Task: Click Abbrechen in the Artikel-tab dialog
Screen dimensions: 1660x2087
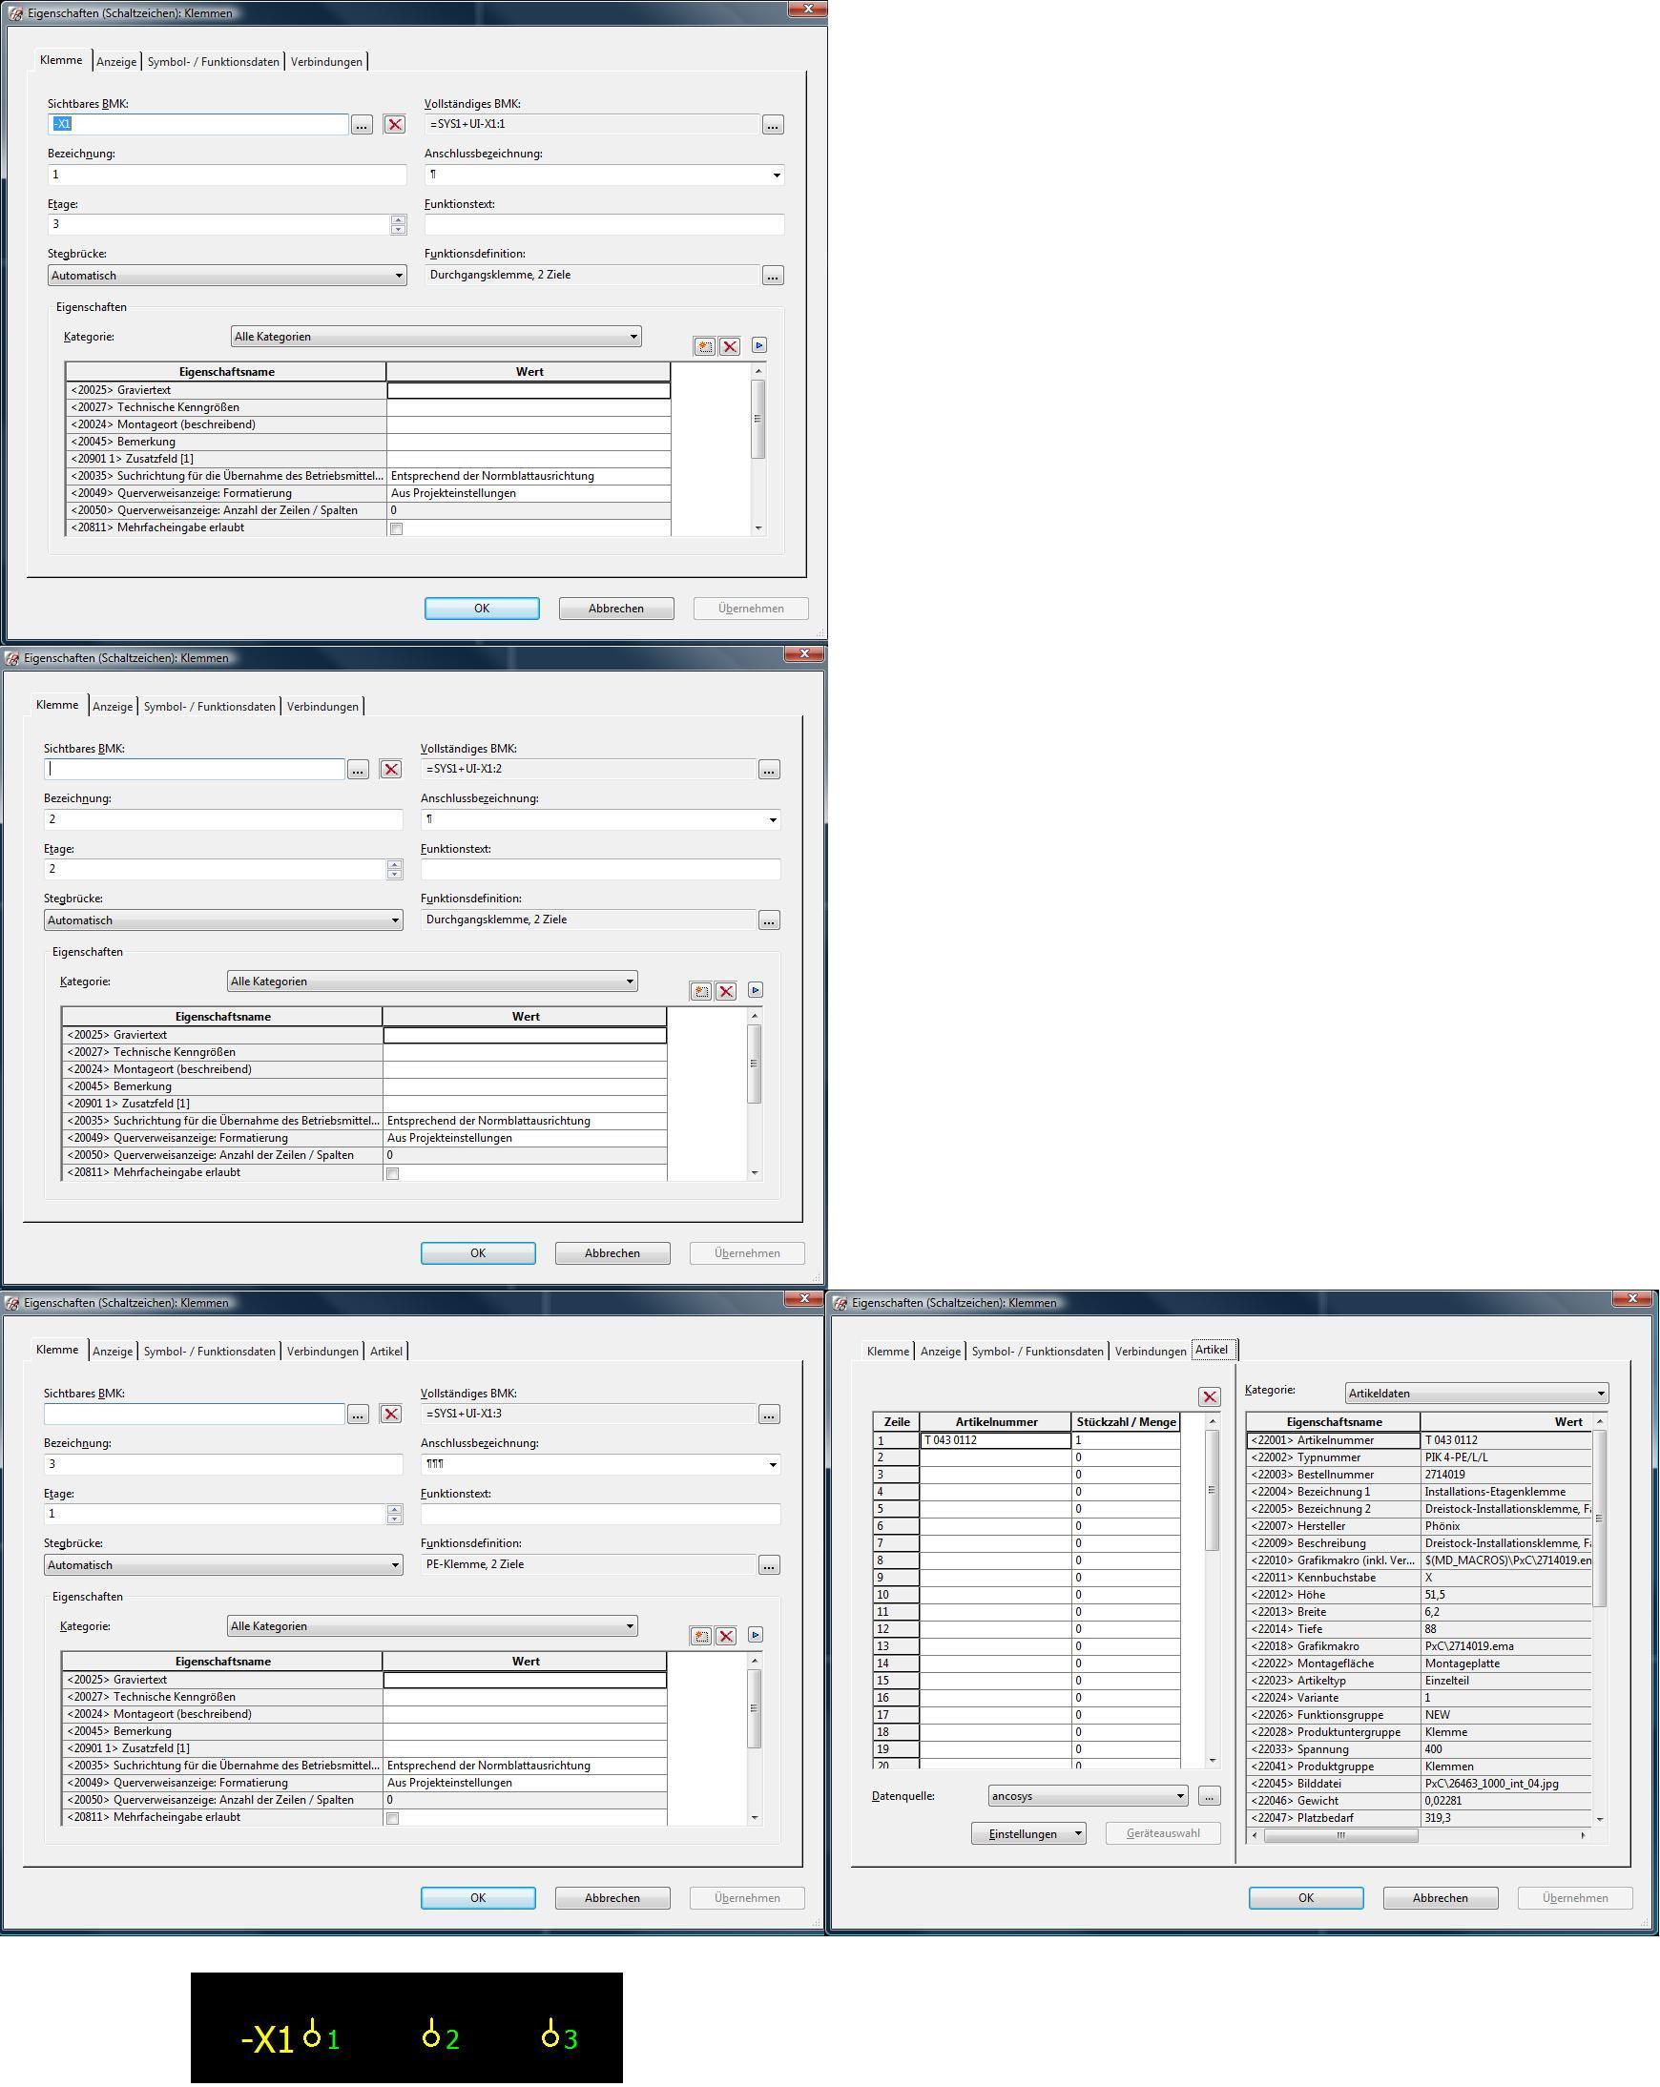Action: pos(1440,1898)
